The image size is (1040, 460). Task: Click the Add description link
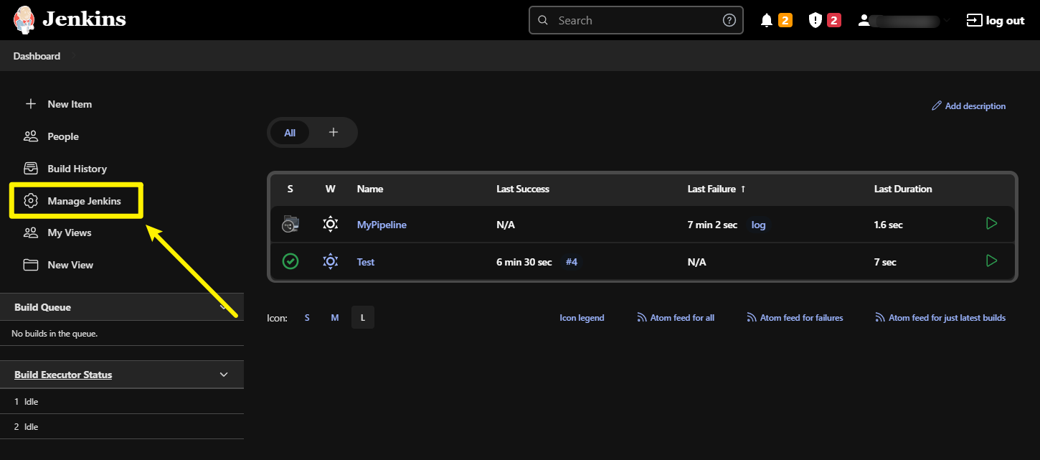pos(968,106)
